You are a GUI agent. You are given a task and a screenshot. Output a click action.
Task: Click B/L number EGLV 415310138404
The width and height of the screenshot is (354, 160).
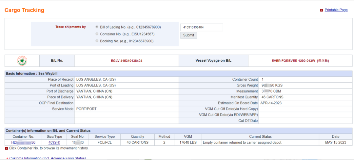pyautogui.click(x=127, y=61)
